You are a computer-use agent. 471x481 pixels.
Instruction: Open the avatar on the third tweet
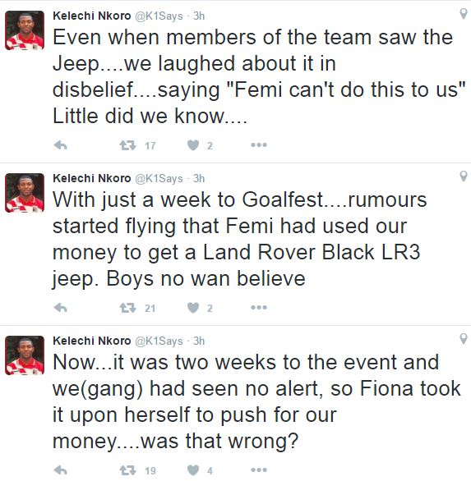[x=25, y=355]
